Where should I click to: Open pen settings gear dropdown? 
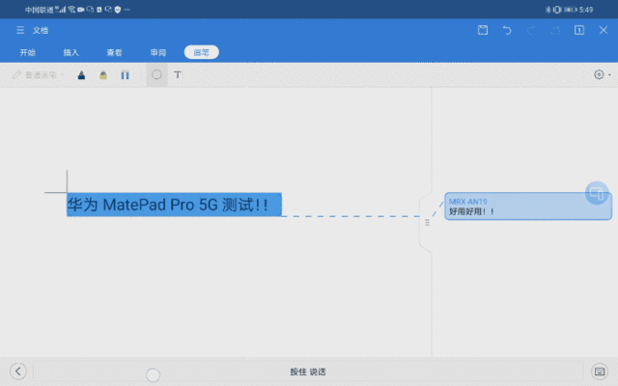[x=602, y=74]
